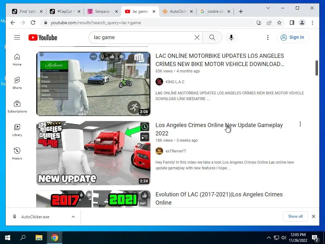Open Shorts in the sidebar
Screen dimensions: 325x244
coord(17,83)
